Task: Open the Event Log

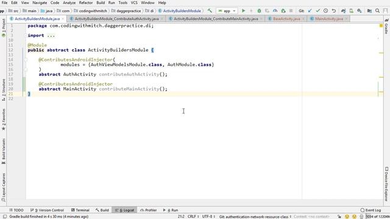Action: pos(370,210)
